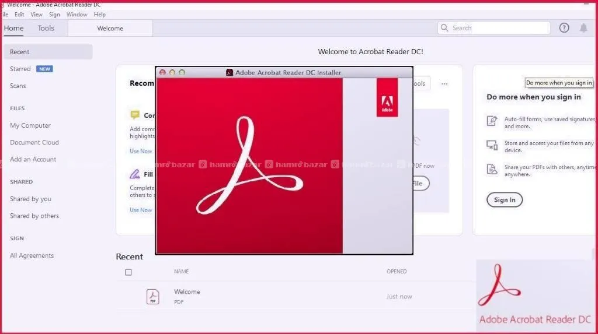The height and width of the screenshot is (334, 598).
Task: Click the Help question mark icon
Action: click(x=564, y=28)
